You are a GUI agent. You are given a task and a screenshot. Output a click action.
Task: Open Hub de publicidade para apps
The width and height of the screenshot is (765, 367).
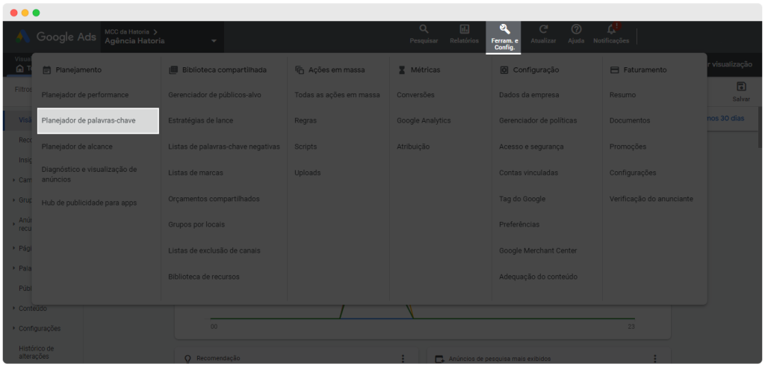(90, 203)
